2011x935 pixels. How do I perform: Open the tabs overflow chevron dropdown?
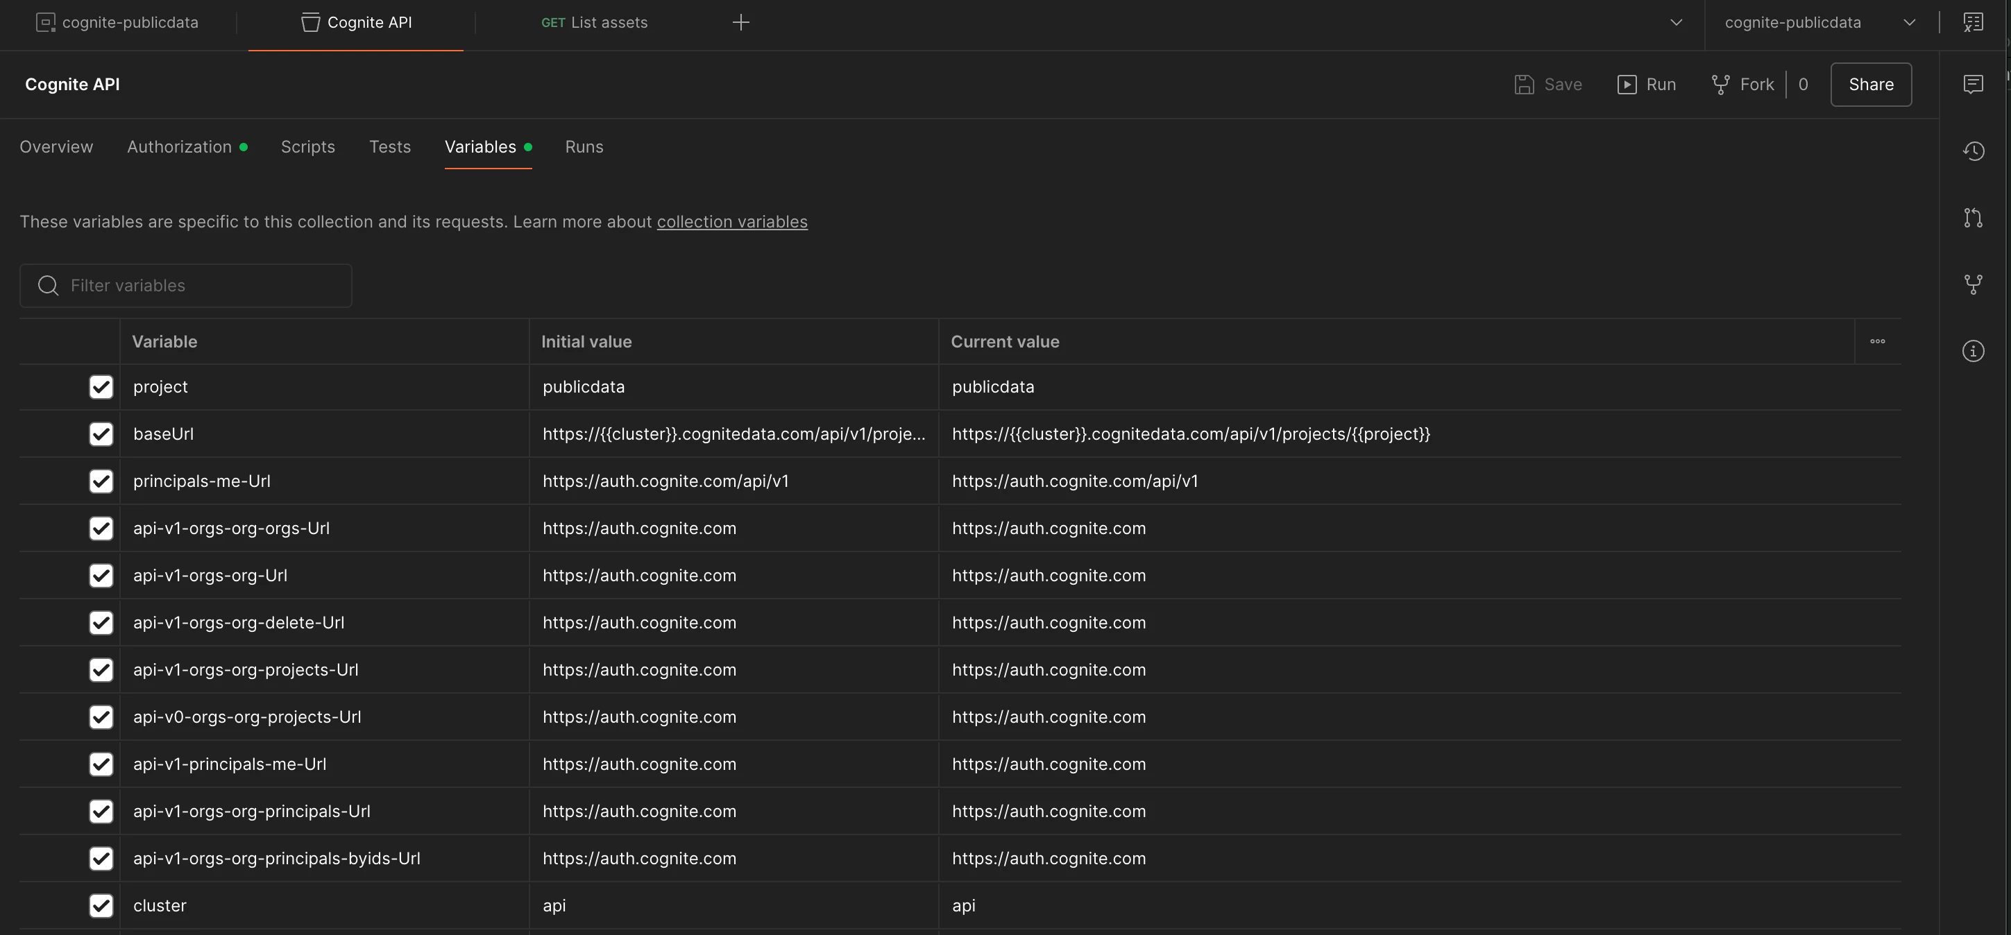pos(1676,22)
